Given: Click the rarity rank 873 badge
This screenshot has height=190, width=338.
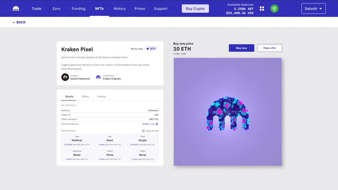Looking at the screenshot, I should [x=151, y=49].
